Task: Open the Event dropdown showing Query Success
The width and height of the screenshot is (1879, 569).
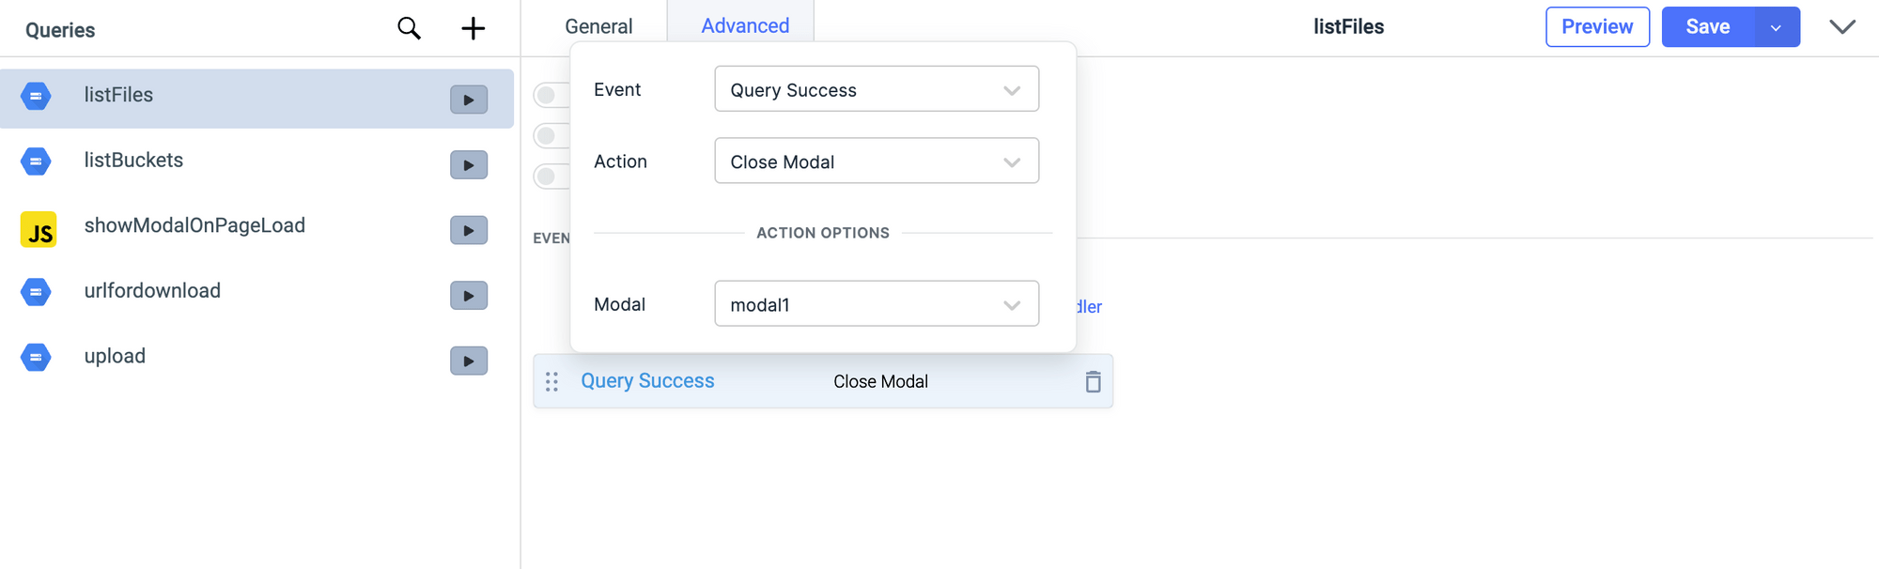Action: 876,89
